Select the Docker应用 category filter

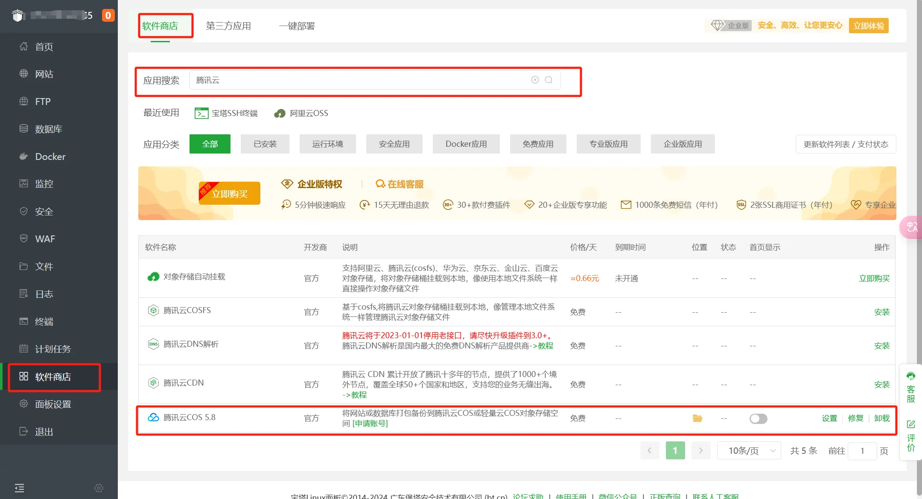466,144
